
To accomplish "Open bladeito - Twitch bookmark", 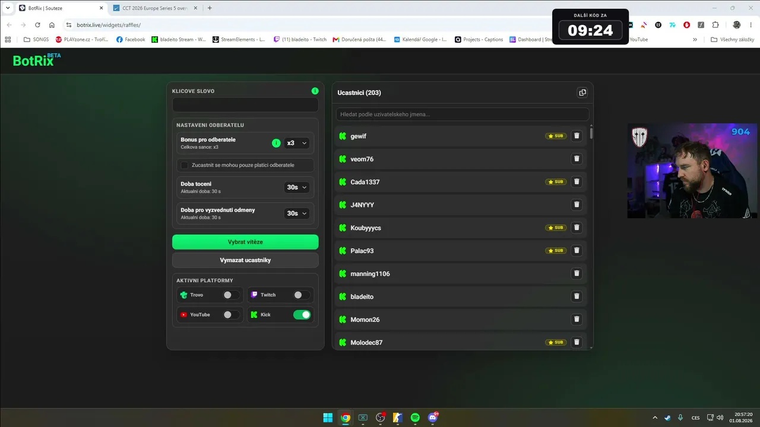I will click(300, 40).
